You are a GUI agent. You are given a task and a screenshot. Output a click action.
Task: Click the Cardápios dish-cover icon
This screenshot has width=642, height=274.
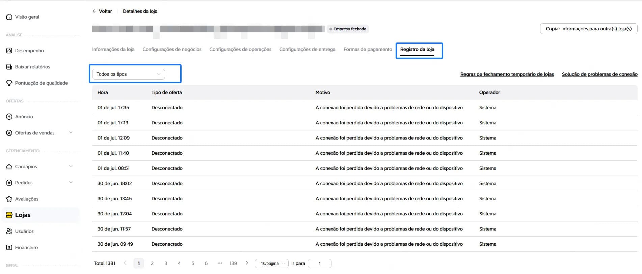[9, 166]
